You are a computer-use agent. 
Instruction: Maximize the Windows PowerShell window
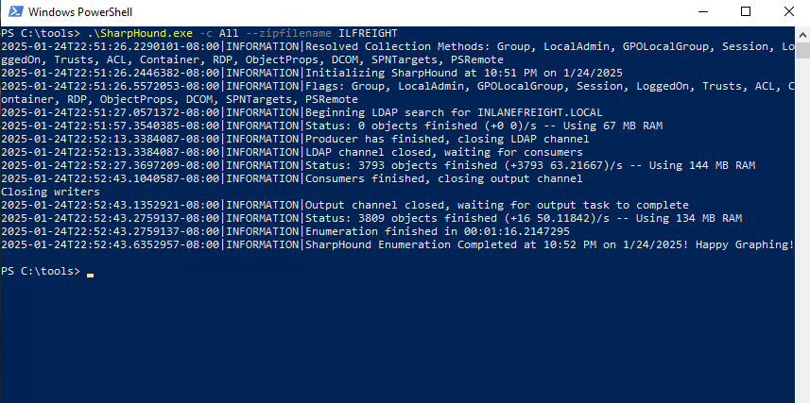pyautogui.click(x=746, y=12)
